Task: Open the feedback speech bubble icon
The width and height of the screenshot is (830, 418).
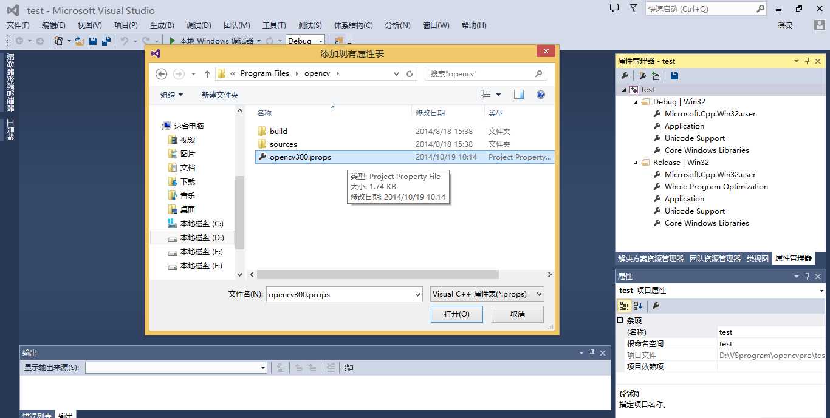Action: point(614,8)
